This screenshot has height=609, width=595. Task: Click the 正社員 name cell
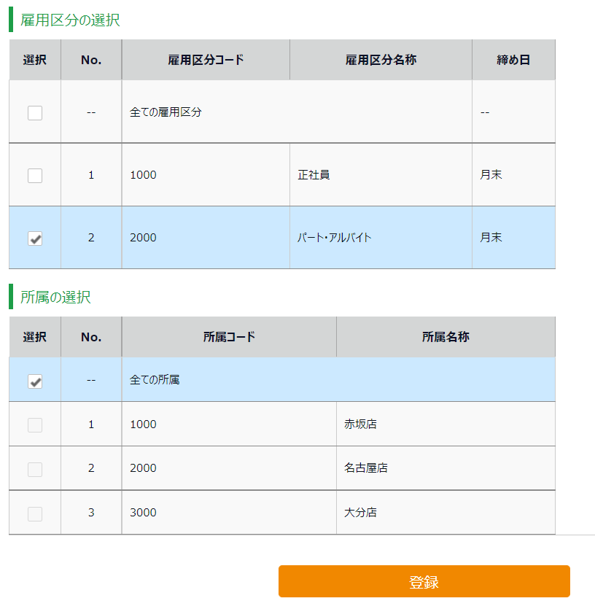pos(314,175)
